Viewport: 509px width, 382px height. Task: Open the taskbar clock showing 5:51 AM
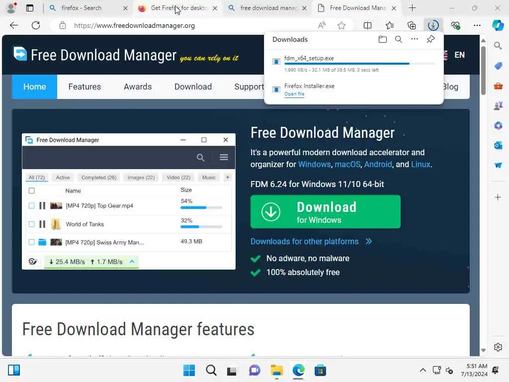[x=474, y=370]
